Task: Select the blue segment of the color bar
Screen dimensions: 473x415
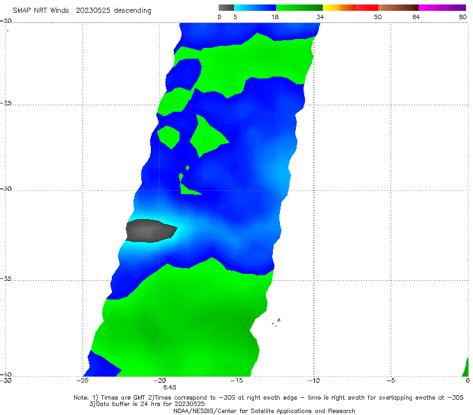Action: click(255, 8)
